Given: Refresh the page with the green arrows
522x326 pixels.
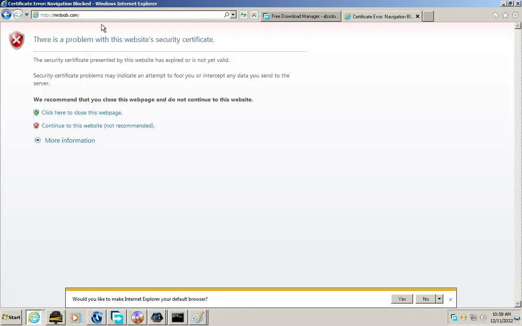Looking at the screenshot, I should tap(243, 15).
